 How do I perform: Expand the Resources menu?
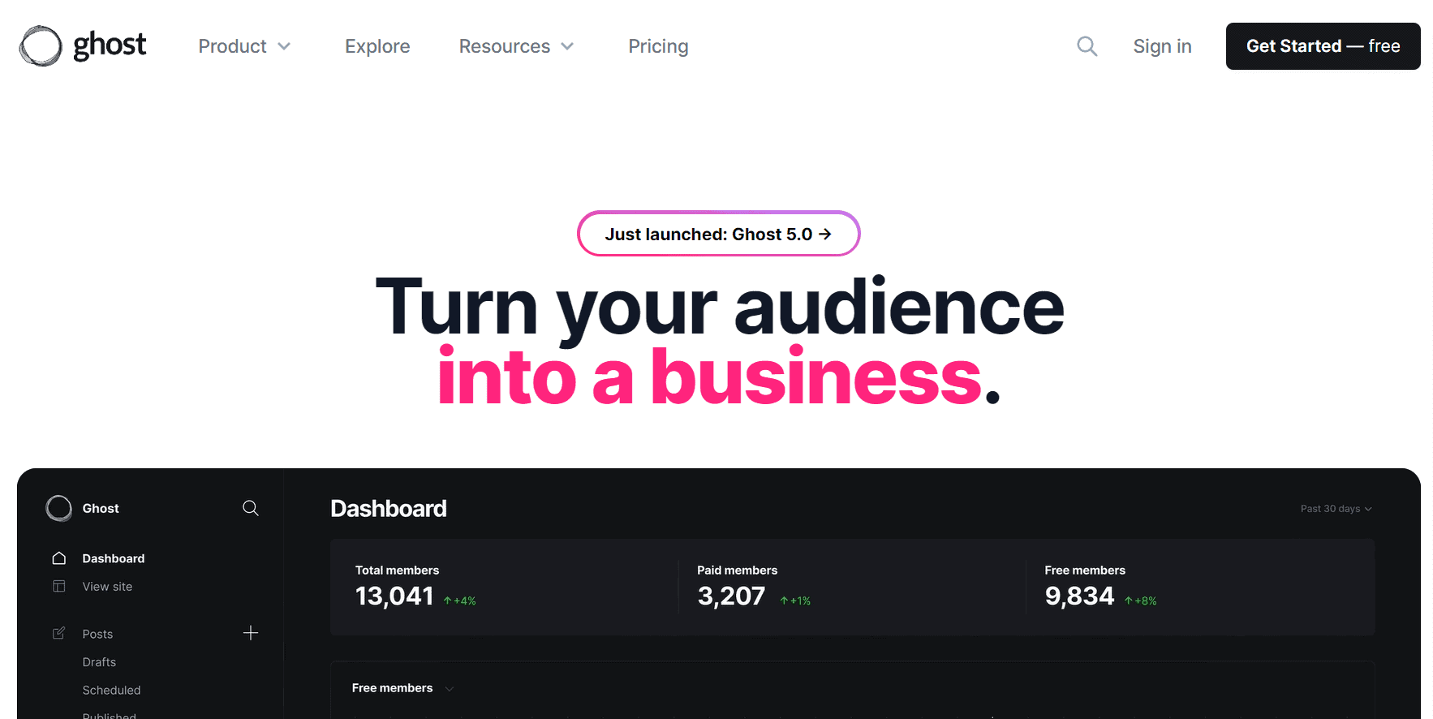click(x=516, y=46)
